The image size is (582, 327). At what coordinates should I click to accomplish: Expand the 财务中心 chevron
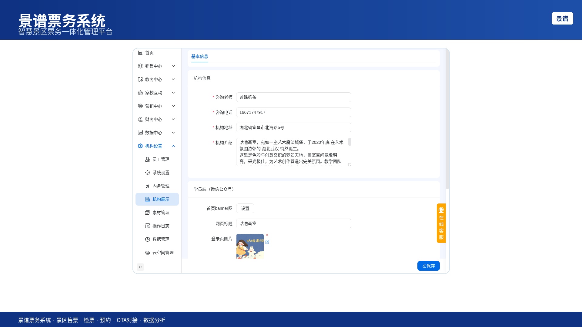coord(173,119)
